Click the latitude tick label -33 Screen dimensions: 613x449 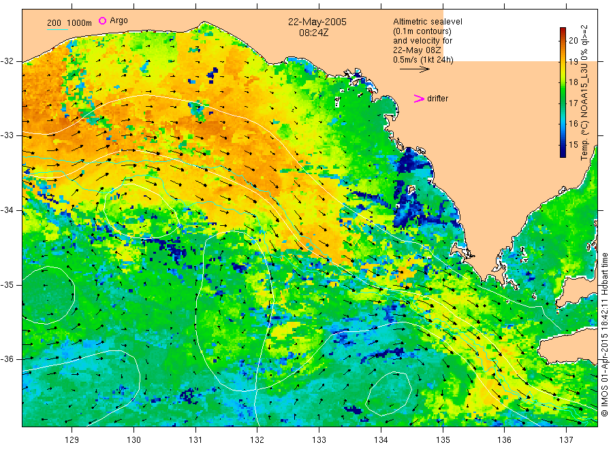pos(7,135)
